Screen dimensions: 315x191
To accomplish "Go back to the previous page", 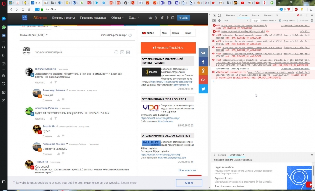I will coord(11,9).
